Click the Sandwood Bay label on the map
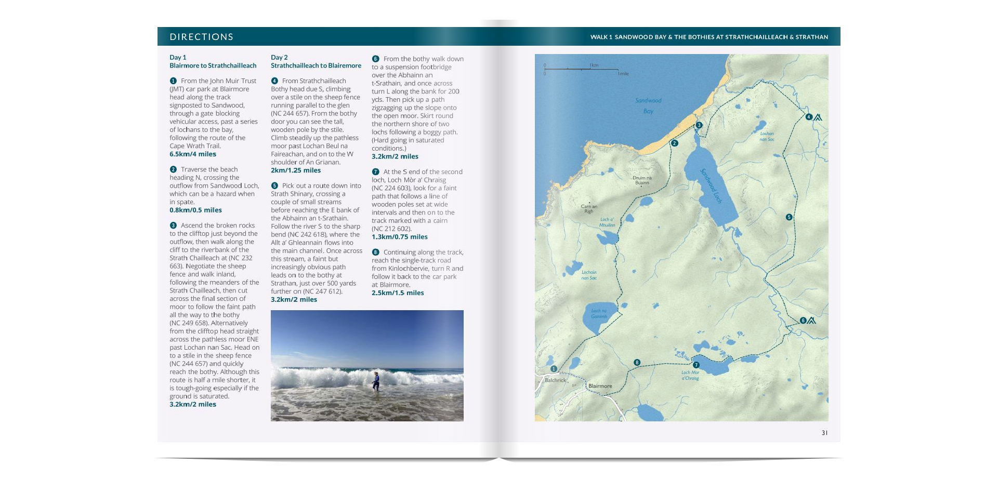The width and height of the screenshot is (998, 478). (x=648, y=105)
